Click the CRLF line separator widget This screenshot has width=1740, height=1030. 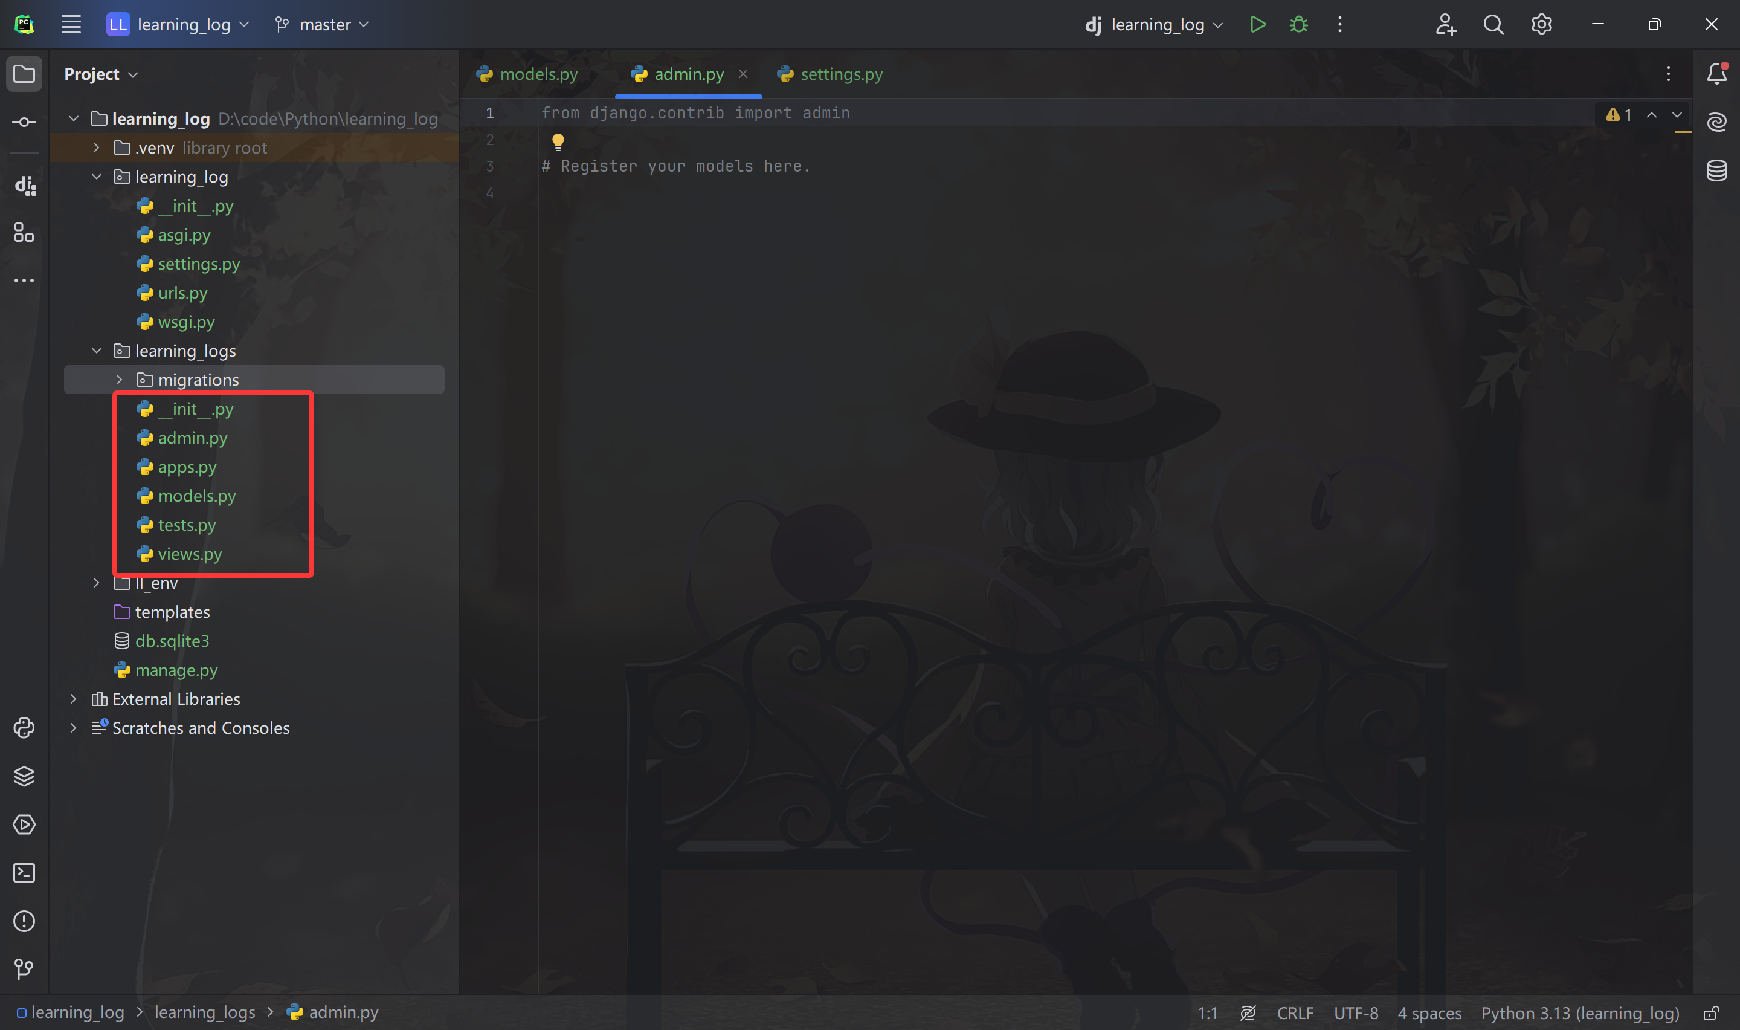click(x=1294, y=1013)
